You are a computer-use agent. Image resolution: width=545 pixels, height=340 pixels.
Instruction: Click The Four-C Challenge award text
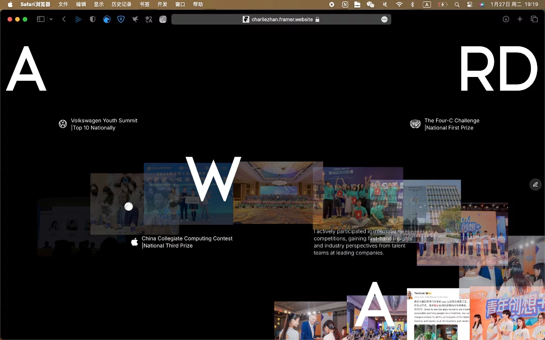pyautogui.click(x=452, y=120)
